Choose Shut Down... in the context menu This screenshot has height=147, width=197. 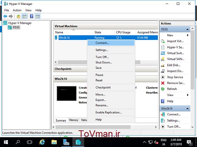tap(111, 62)
